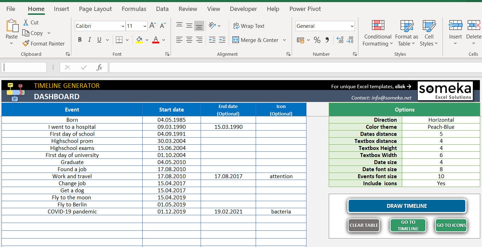
Task: Select the Format Painter tool
Action: [x=44, y=43]
